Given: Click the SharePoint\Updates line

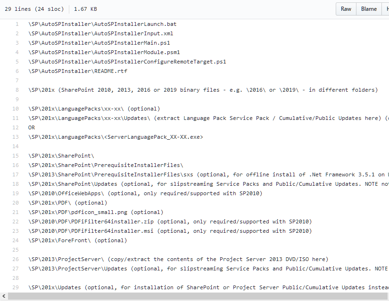Looking at the screenshot, I should click(x=208, y=184).
